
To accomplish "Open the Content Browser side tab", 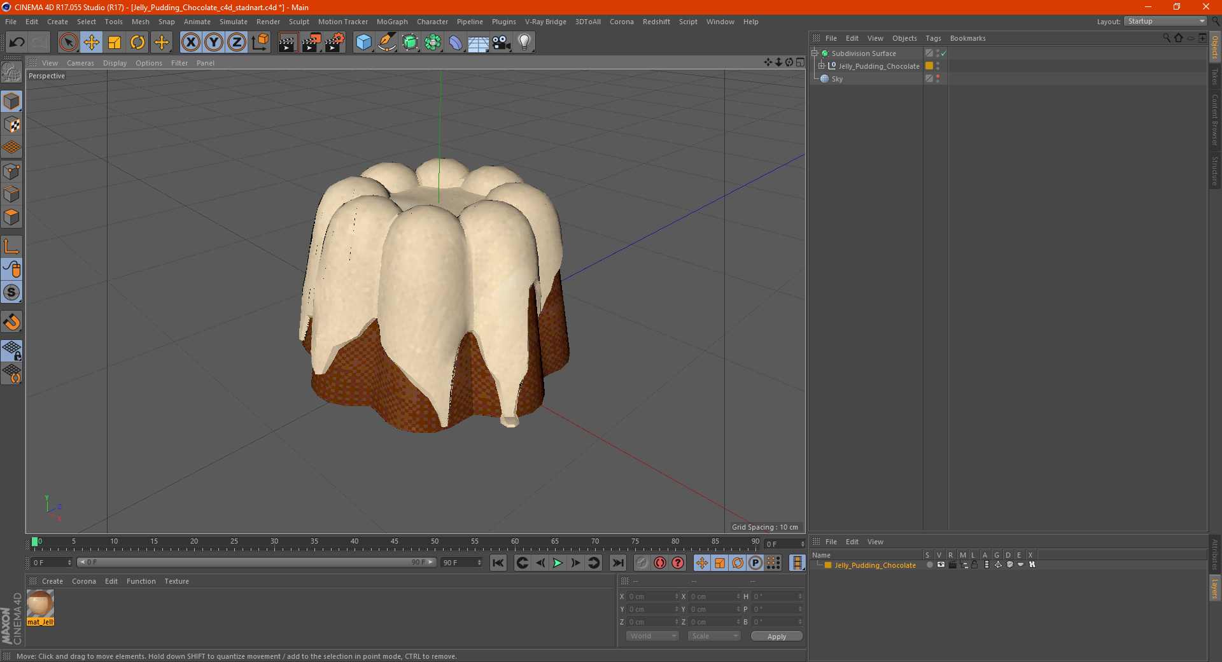I will pos(1215,120).
